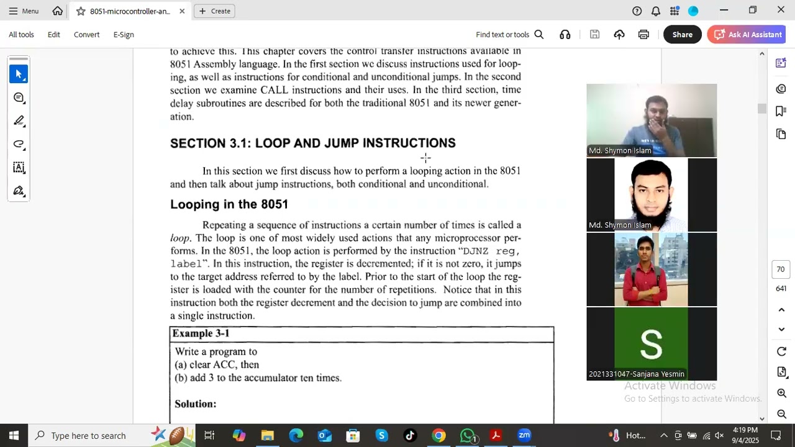Open Zoom from the taskbar

point(524,436)
